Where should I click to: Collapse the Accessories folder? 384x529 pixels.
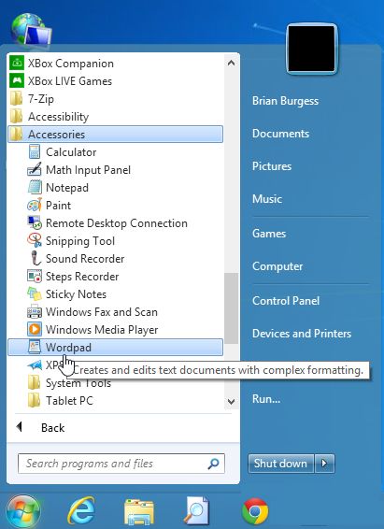tap(115, 135)
